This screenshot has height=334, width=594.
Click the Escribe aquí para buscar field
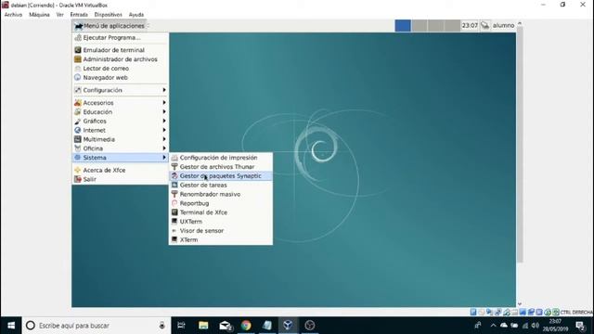(x=97, y=326)
